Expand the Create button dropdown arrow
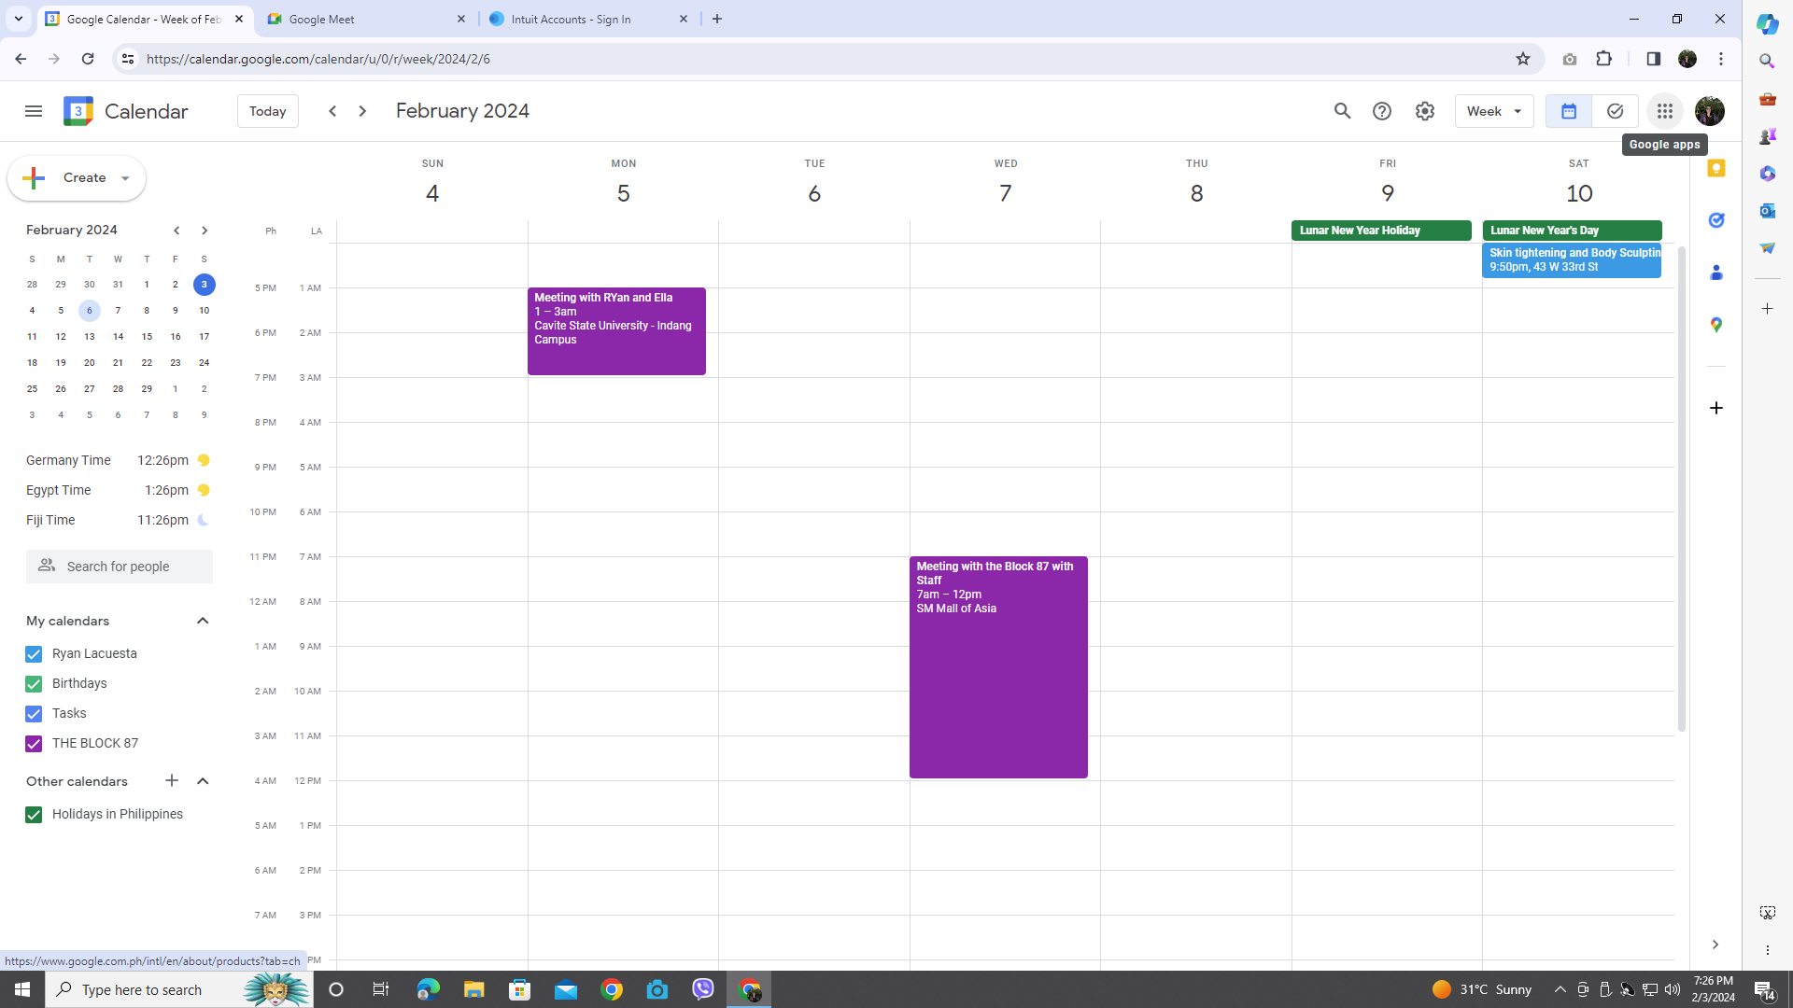 (x=125, y=178)
